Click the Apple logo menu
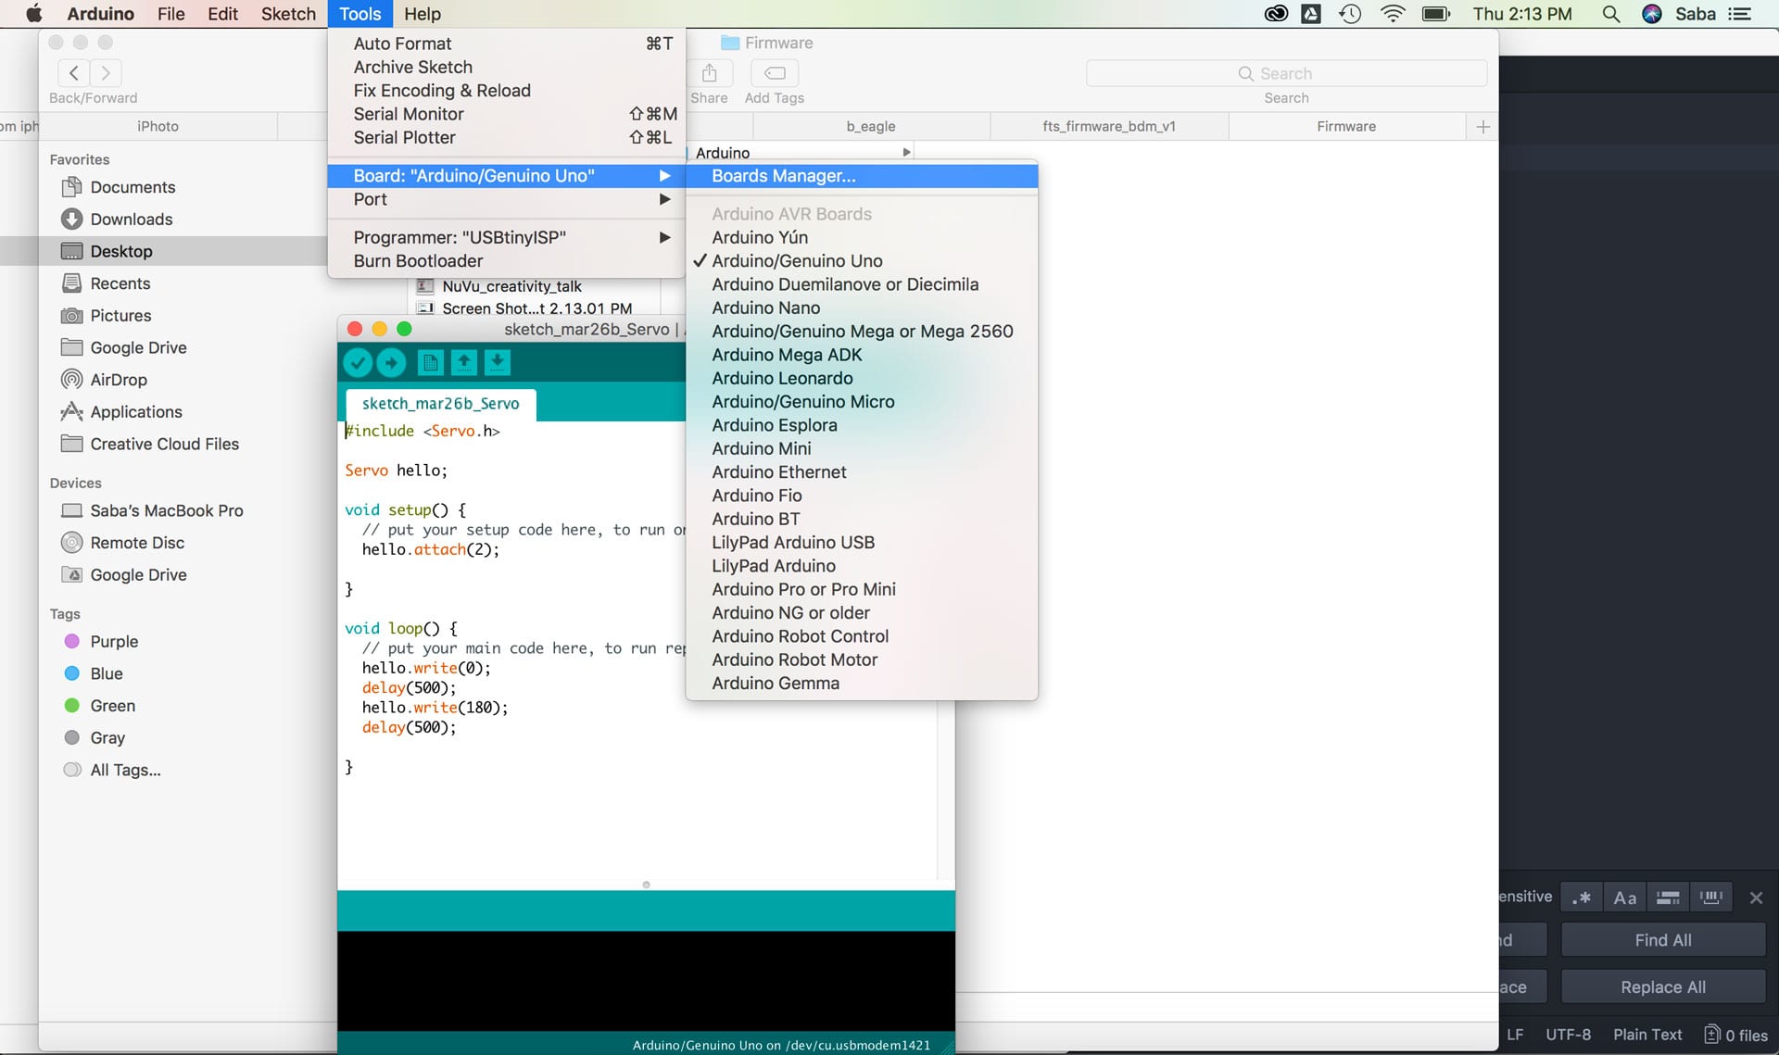Screen dimensions: 1779x1055 [33, 14]
